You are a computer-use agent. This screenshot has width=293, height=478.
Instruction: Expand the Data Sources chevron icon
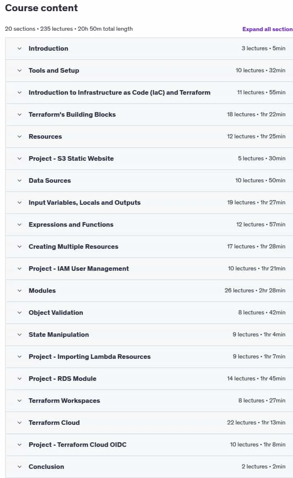tap(20, 181)
